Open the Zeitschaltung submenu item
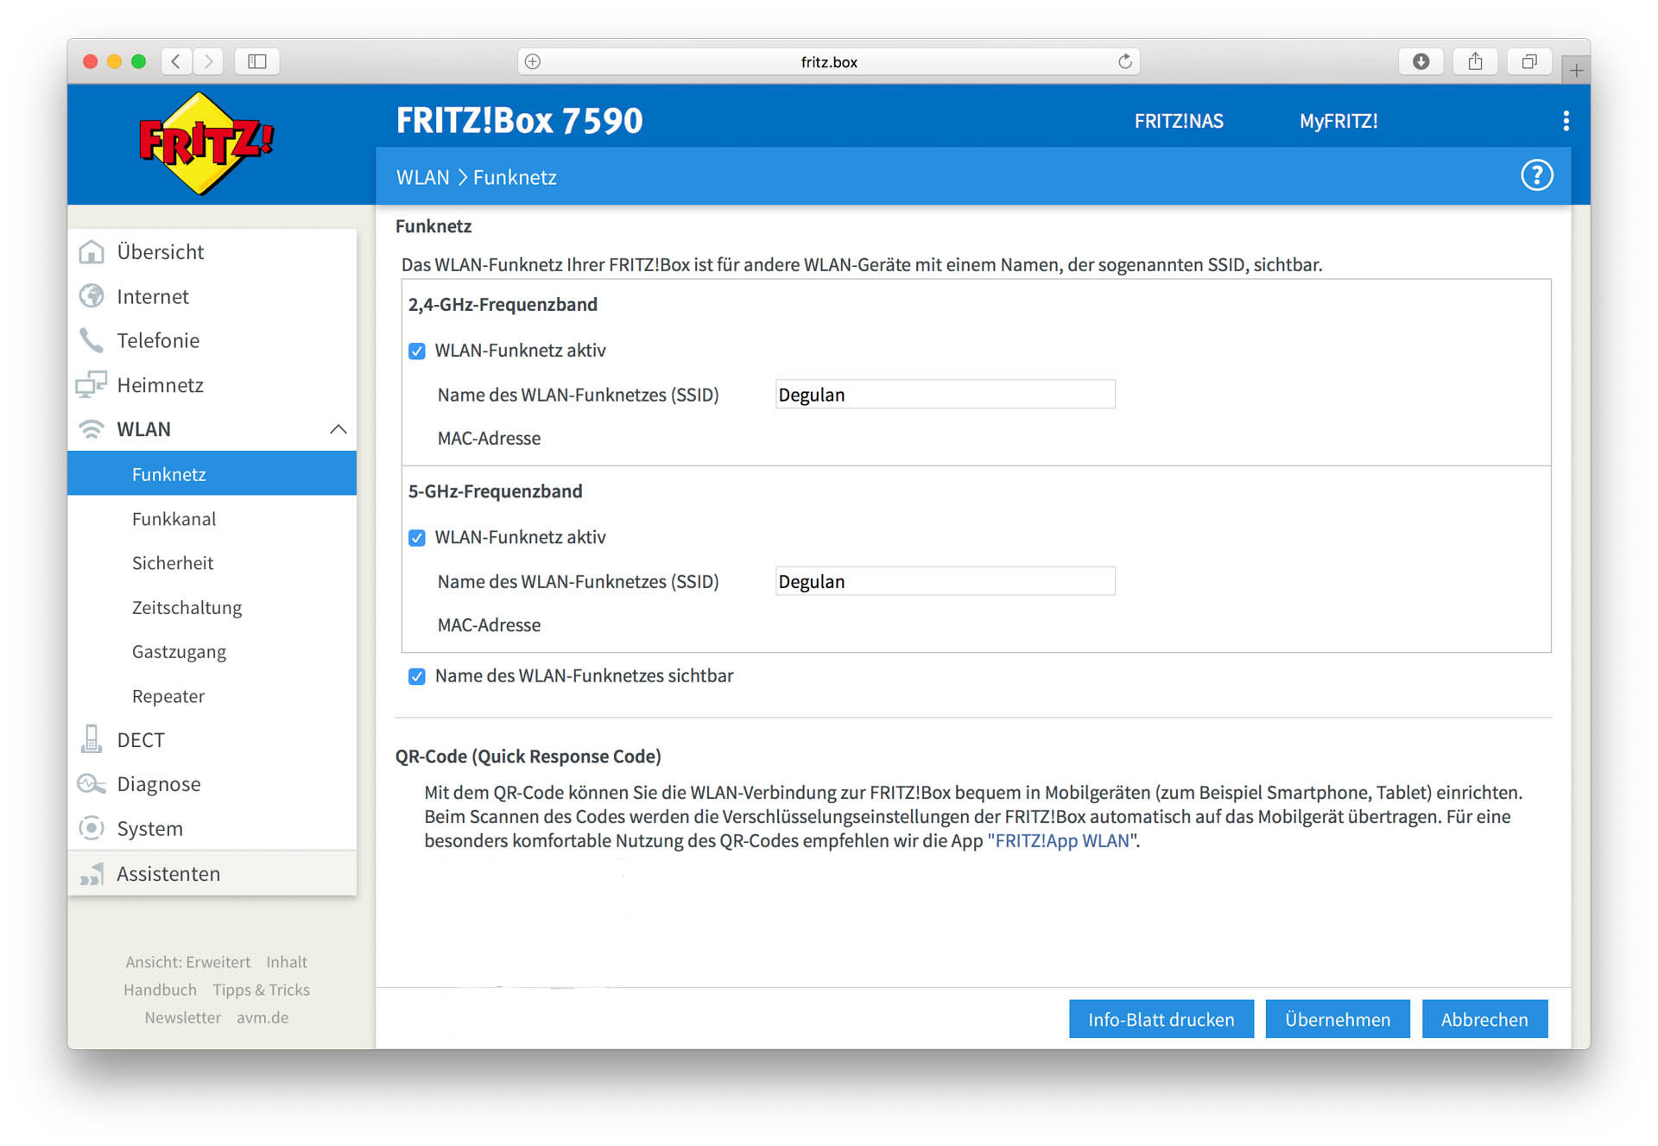Viewport: 1658px width, 1146px height. pyautogui.click(x=187, y=608)
